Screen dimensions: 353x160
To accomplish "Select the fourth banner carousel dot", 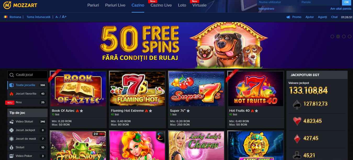I will click(350, 36).
